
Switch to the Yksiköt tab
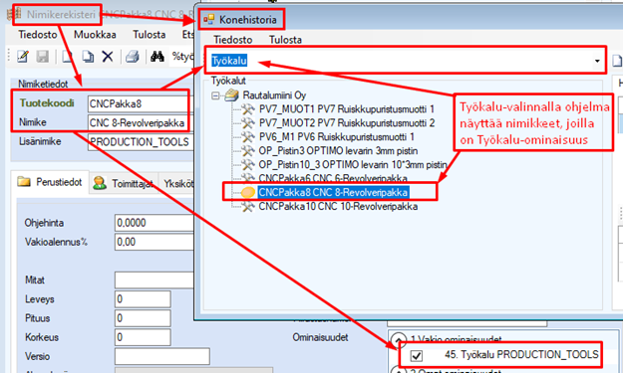177,183
